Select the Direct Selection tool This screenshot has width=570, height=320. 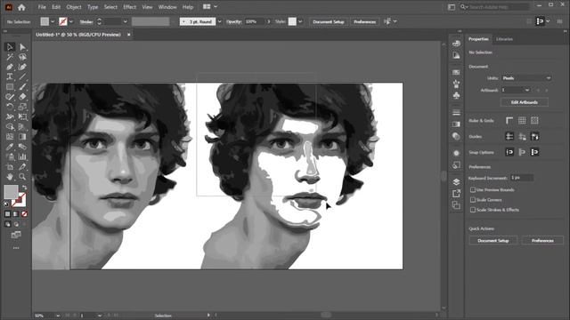[x=22, y=47]
